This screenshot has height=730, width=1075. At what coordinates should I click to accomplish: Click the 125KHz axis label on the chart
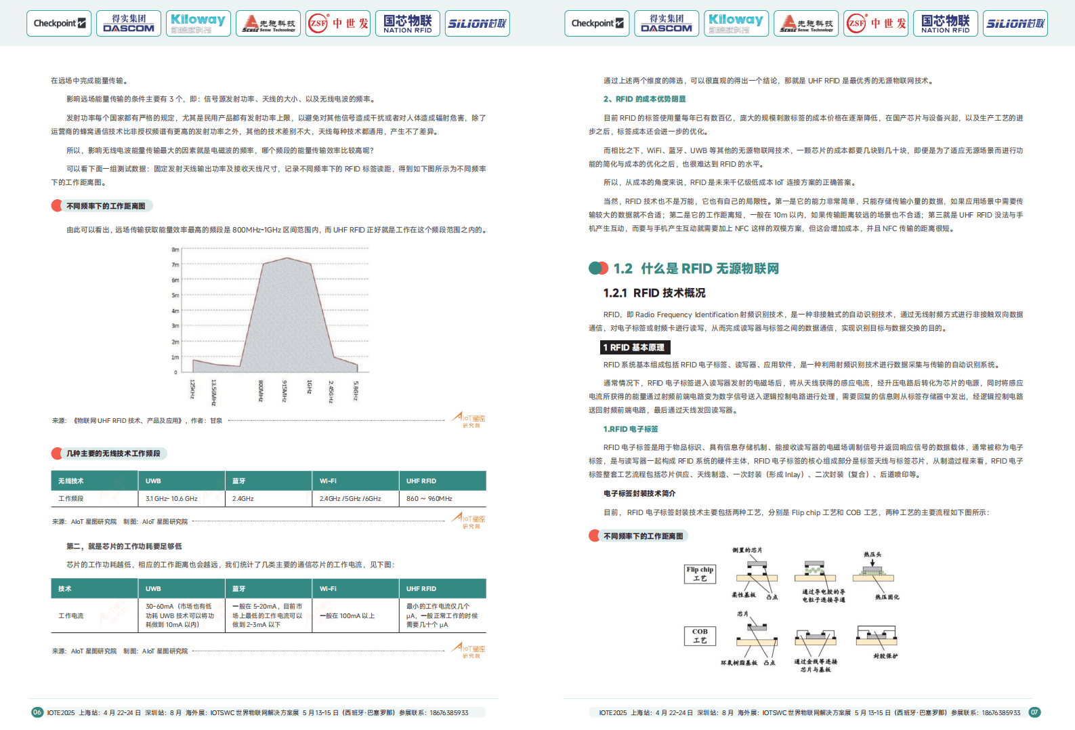(x=192, y=390)
